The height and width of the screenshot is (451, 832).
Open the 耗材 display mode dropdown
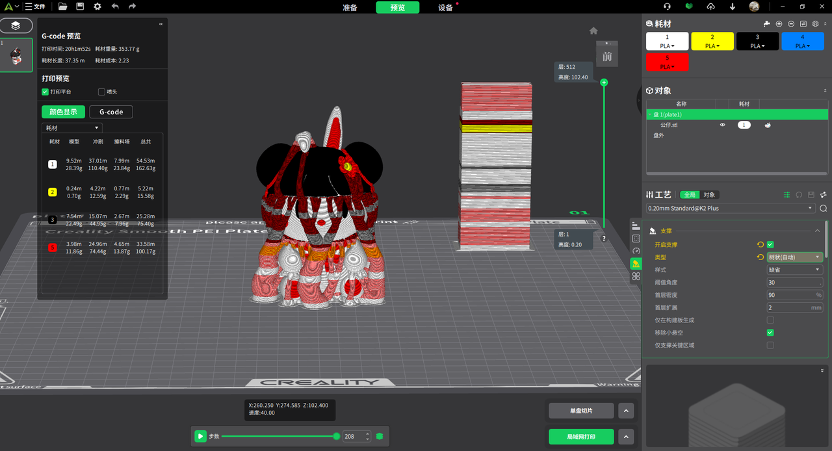71,128
